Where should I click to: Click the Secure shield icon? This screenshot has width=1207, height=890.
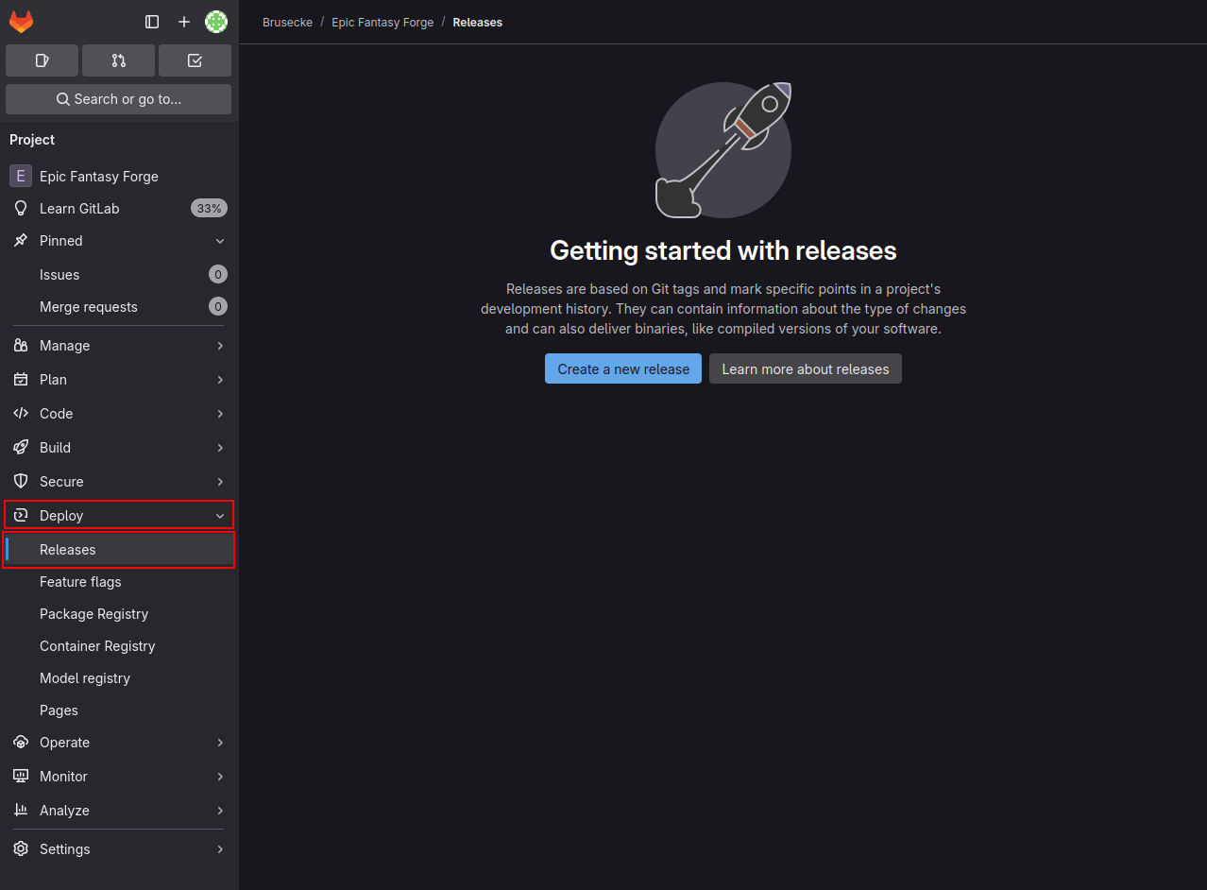point(21,482)
